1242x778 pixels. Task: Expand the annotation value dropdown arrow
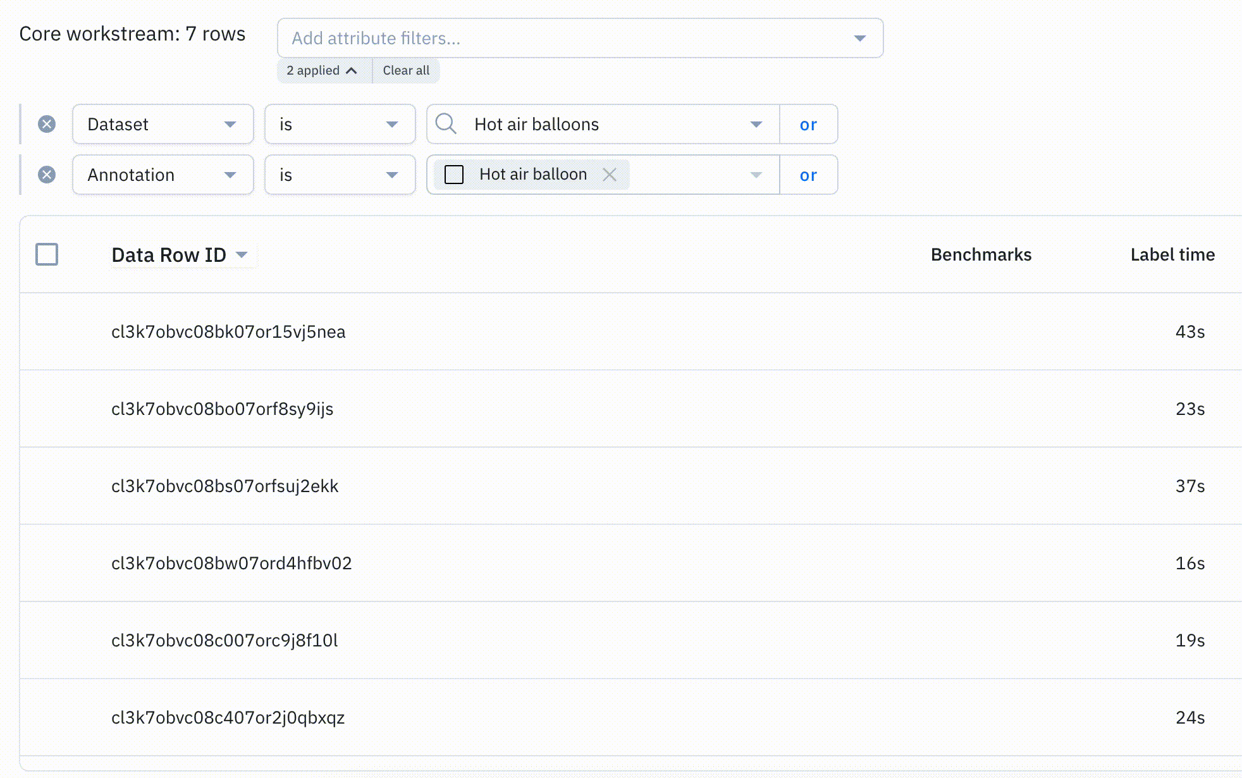point(756,175)
